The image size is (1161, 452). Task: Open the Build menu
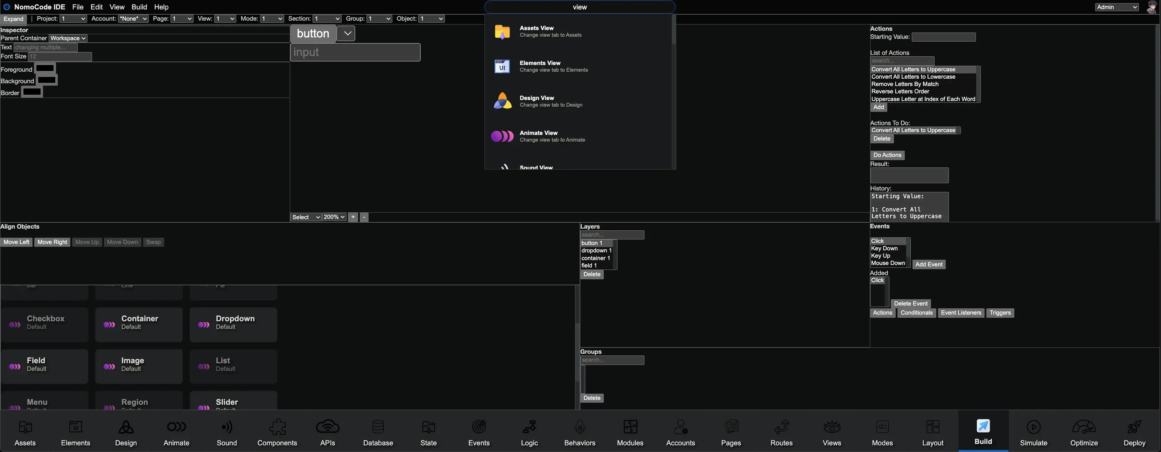point(139,7)
